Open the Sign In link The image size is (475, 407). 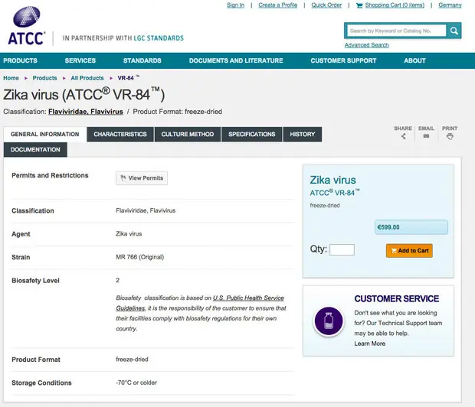[x=235, y=5]
